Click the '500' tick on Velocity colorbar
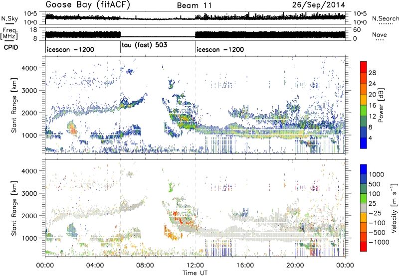This screenshot has width=399, height=276. pyautogui.click(x=374, y=184)
